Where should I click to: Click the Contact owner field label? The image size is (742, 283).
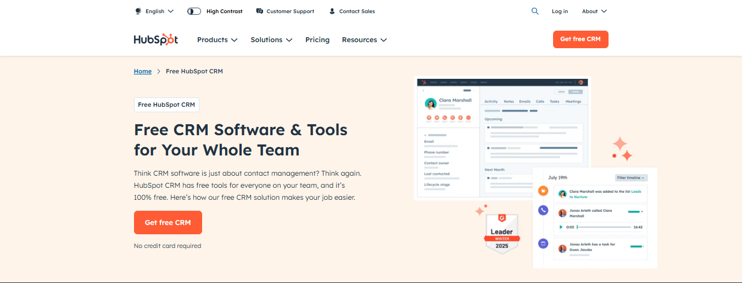pyautogui.click(x=437, y=163)
